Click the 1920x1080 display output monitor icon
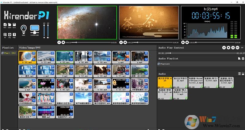Viewport: 245px width, 130px height. coord(35,30)
